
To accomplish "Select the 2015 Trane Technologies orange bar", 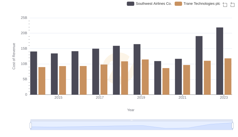I will 62,80.
